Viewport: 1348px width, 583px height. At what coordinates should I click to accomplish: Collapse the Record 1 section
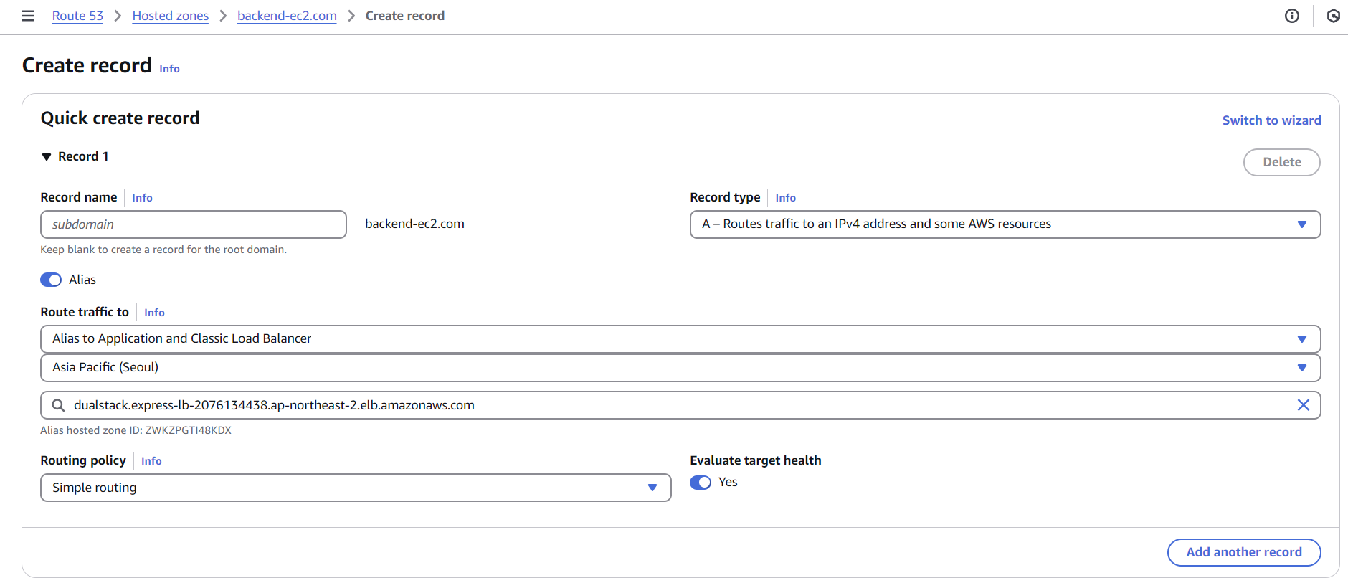click(47, 157)
